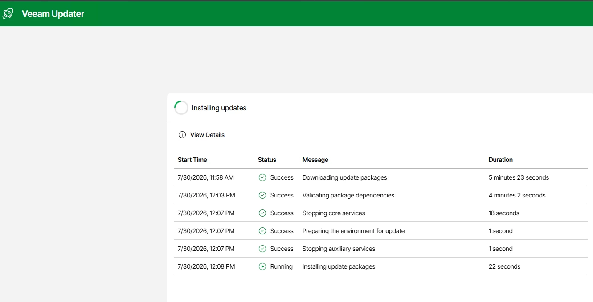Click success checkmark for Downloading update packages
The image size is (593, 302).
coord(262,177)
